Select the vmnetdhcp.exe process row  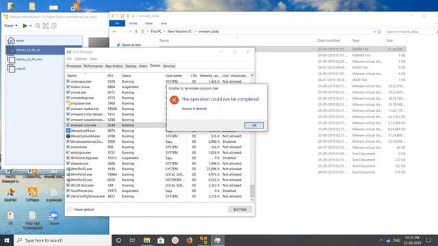tap(116, 98)
